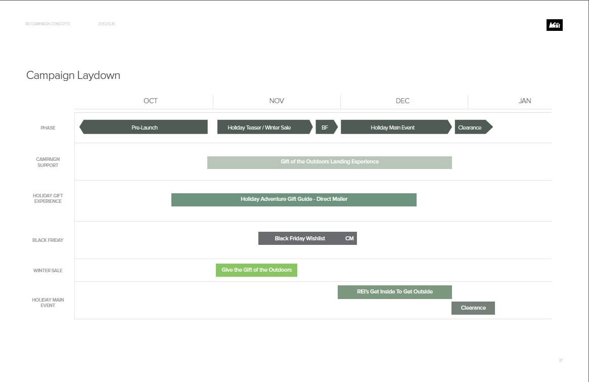Select the NOV month header
Viewport: 589px width, 382px height.
[277, 101]
